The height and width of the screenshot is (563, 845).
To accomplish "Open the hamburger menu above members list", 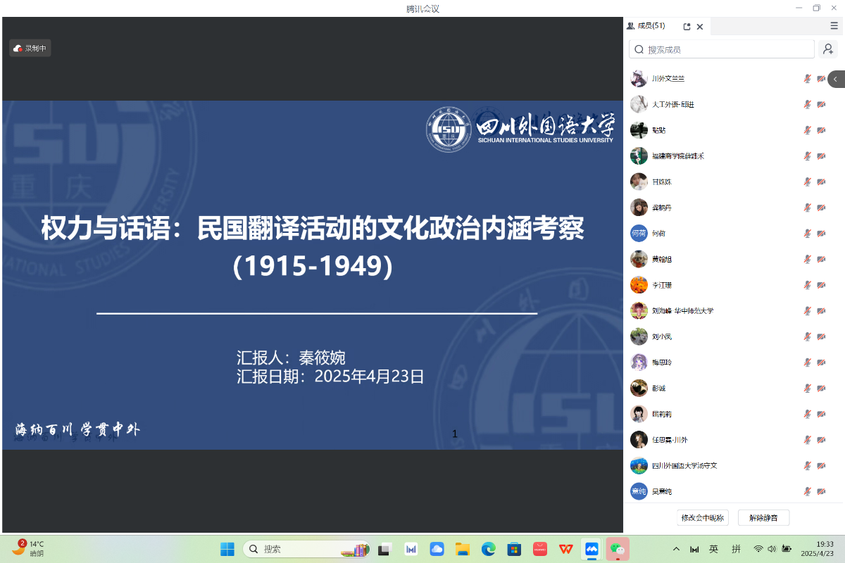I will pos(834,26).
